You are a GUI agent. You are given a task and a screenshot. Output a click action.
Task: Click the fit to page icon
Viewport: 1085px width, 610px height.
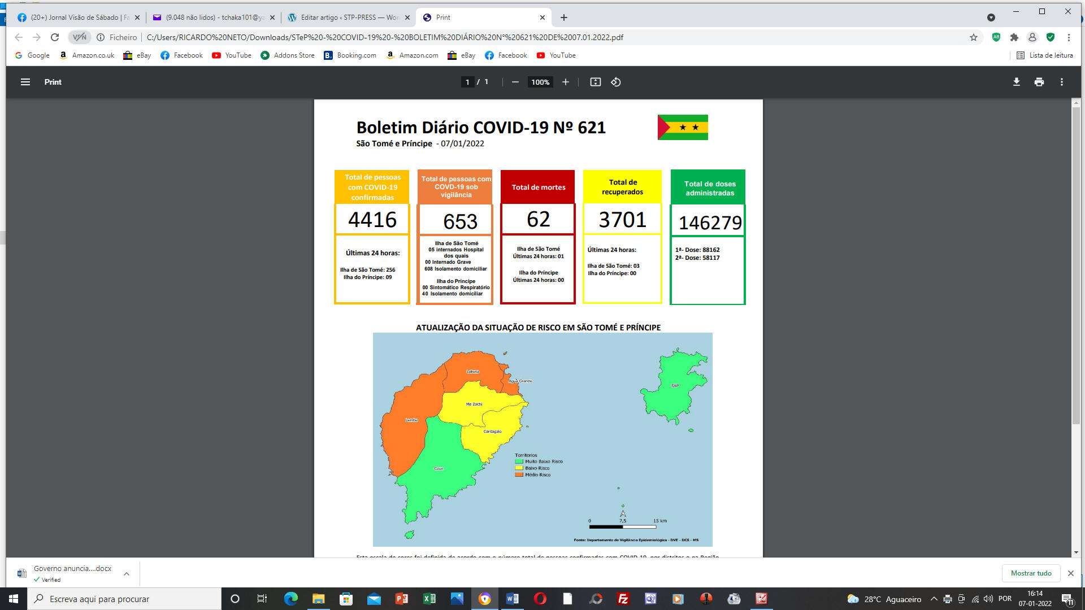tap(595, 82)
